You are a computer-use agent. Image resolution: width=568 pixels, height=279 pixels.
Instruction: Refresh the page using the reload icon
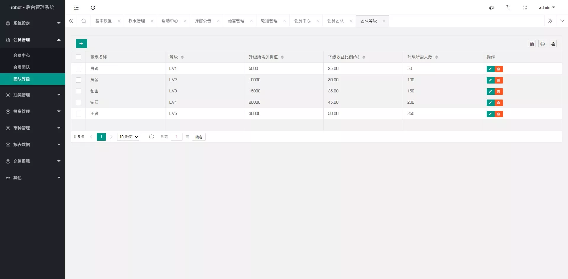[x=93, y=8]
